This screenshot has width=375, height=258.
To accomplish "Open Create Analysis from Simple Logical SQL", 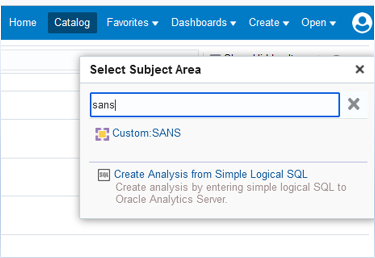I will click(x=211, y=174).
